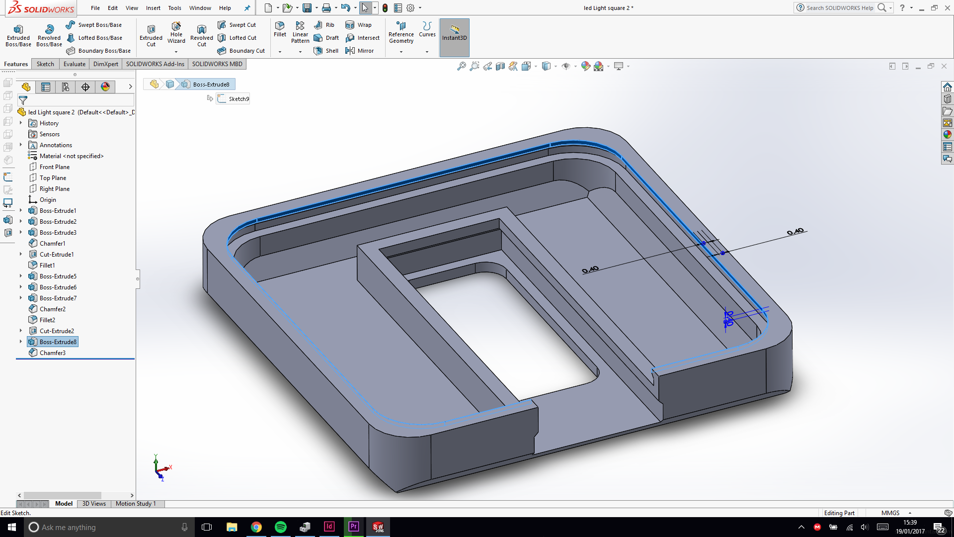Open the DimXpertManager tab icon
The height and width of the screenshot is (537, 954).
point(85,87)
